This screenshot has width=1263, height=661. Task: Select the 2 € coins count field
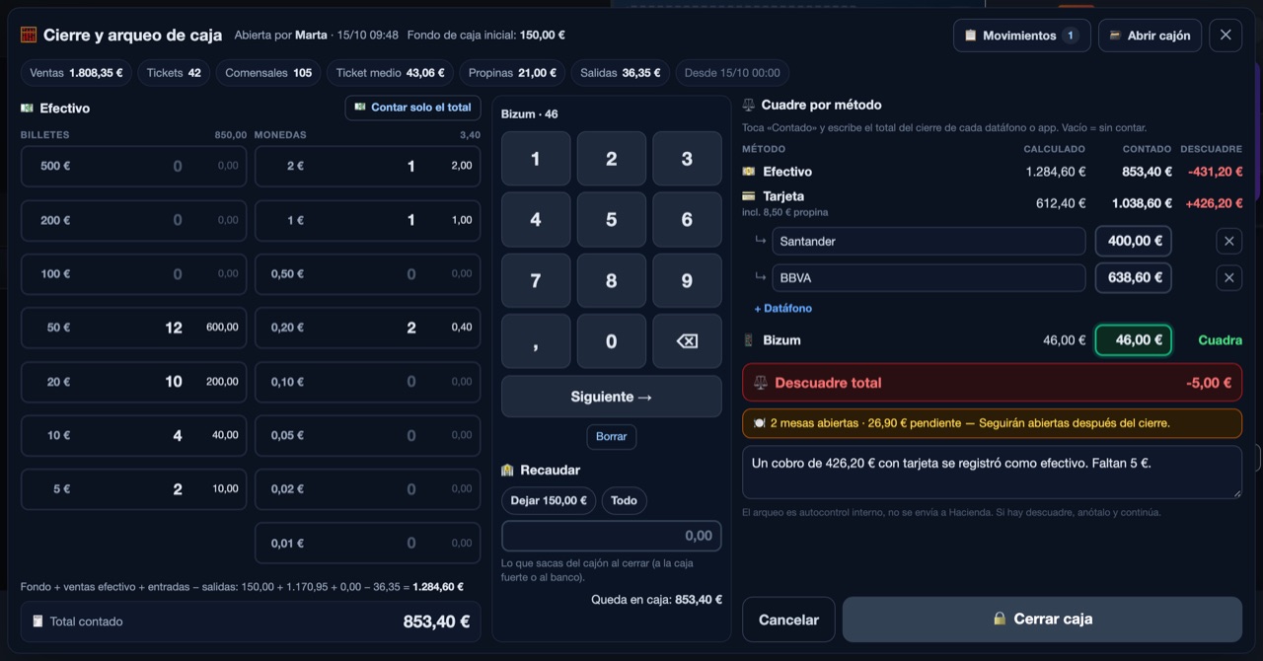click(367, 166)
